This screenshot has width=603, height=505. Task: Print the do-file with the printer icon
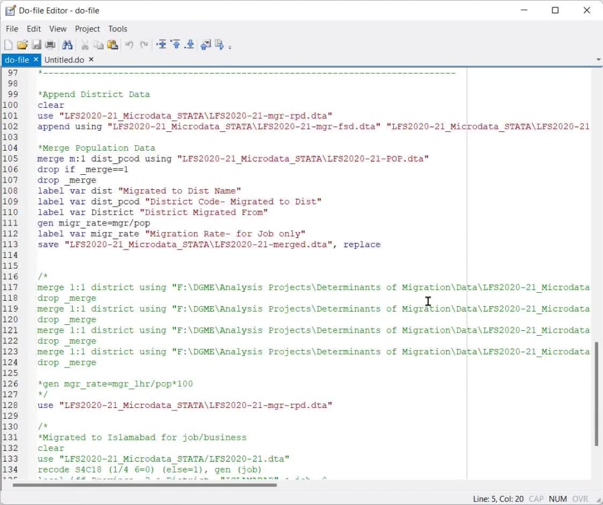51,45
